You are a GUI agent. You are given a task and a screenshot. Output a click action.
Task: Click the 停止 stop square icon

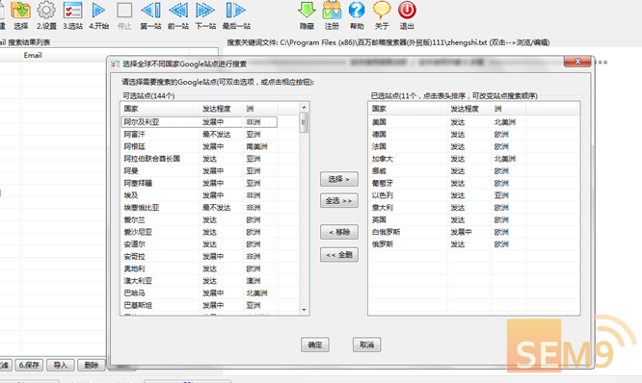pos(124,11)
